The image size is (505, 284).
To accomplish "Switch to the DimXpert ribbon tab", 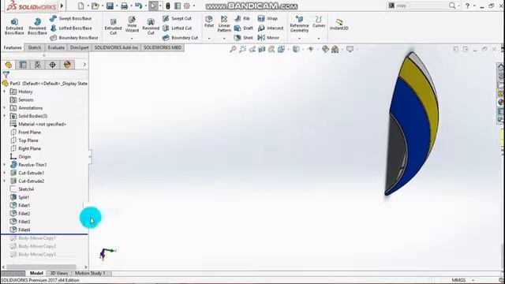I will pos(79,47).
